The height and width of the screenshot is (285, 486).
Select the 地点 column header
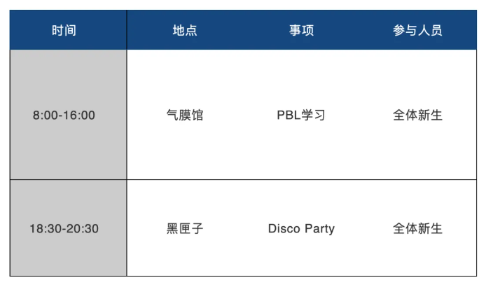click(185, 31)
